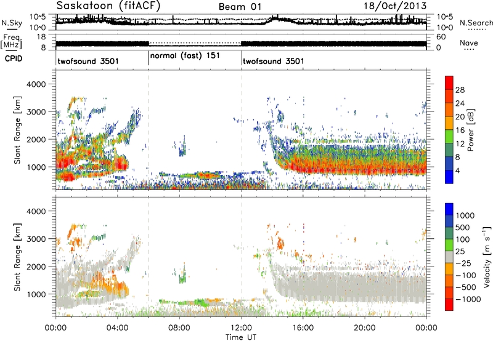Click the 'N.Sky' legend label
The image size is (493, 341).
12,23
